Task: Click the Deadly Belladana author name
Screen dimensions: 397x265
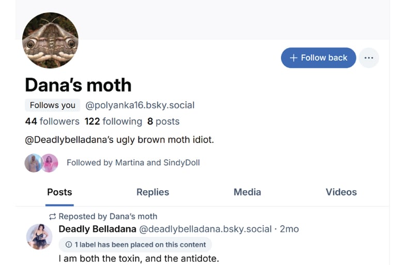Action: tap(97, 229)
